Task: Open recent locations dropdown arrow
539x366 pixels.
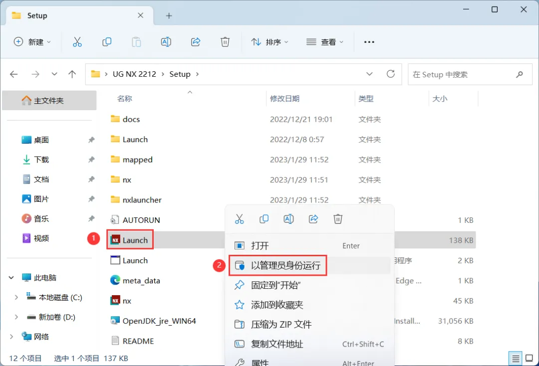Action: (x=54, y=74)
